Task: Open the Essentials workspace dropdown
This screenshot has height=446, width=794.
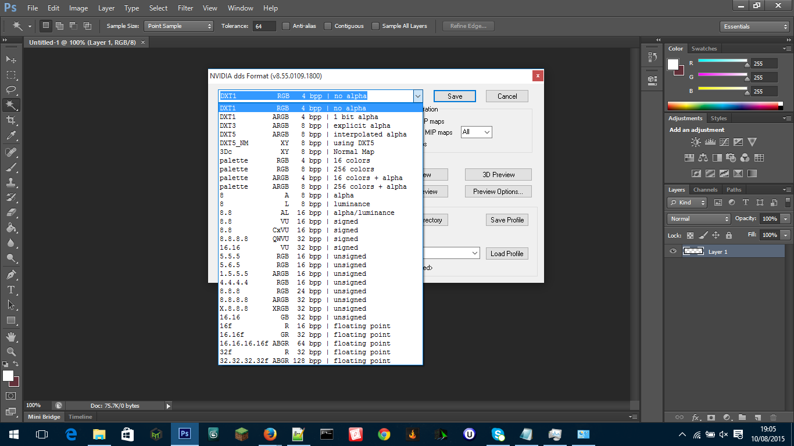Action: (x=754, y=27)
